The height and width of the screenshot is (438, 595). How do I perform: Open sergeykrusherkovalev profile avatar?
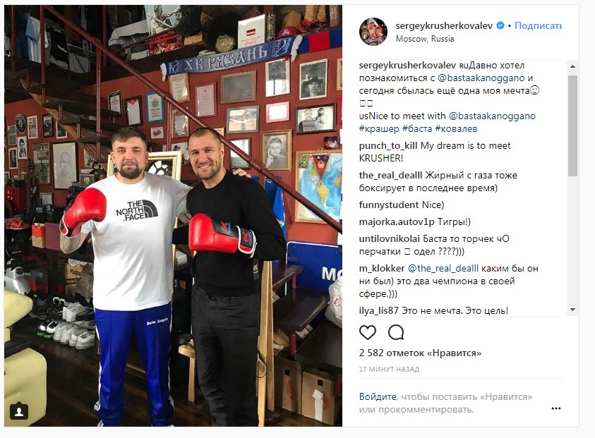[373, 32]
